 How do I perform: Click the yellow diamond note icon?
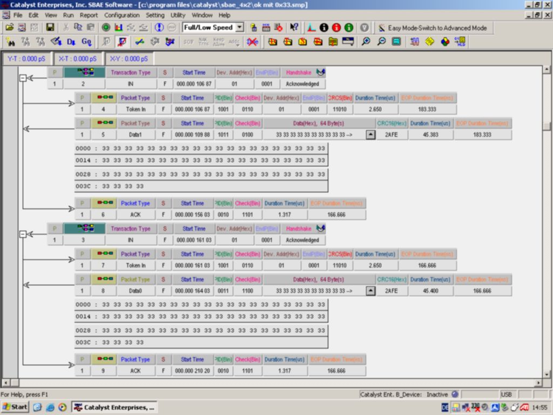click(x=429, y=42)
